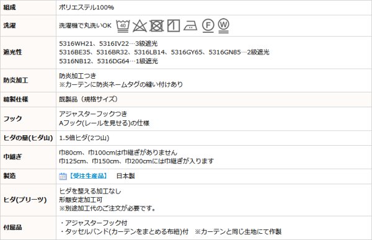Image resolution: width=372 pixels, height=240 pixels.
Task: Click the 40-degree machine wash symbol
Action: 123,25
